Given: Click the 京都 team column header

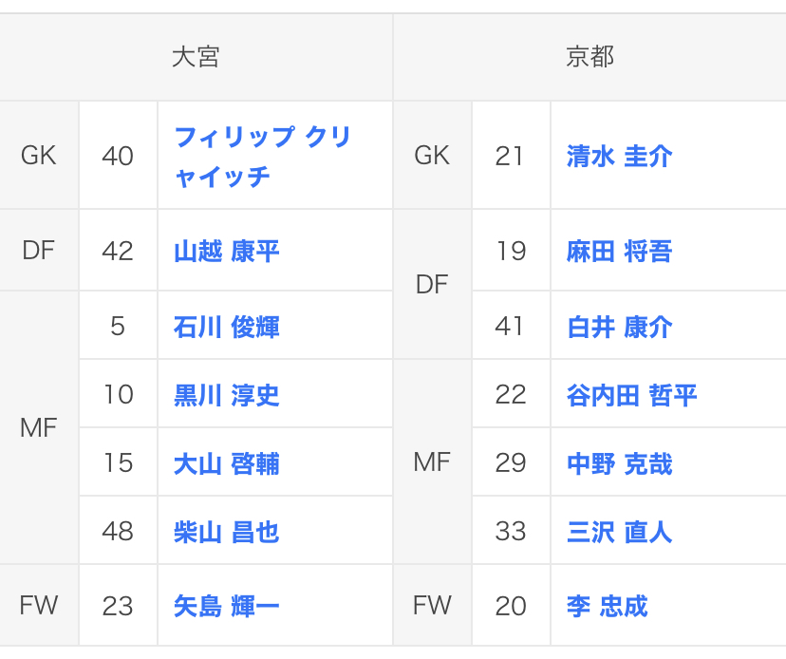Looking at the screenshot, I should (x=589, y=57).
